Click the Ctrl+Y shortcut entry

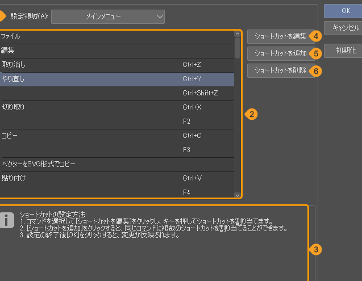(x=192, y=79)
